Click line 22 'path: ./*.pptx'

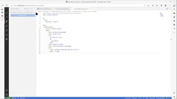pos(55,51)
